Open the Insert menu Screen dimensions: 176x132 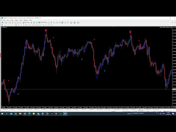pyautogui.click(x=12, y=20)
